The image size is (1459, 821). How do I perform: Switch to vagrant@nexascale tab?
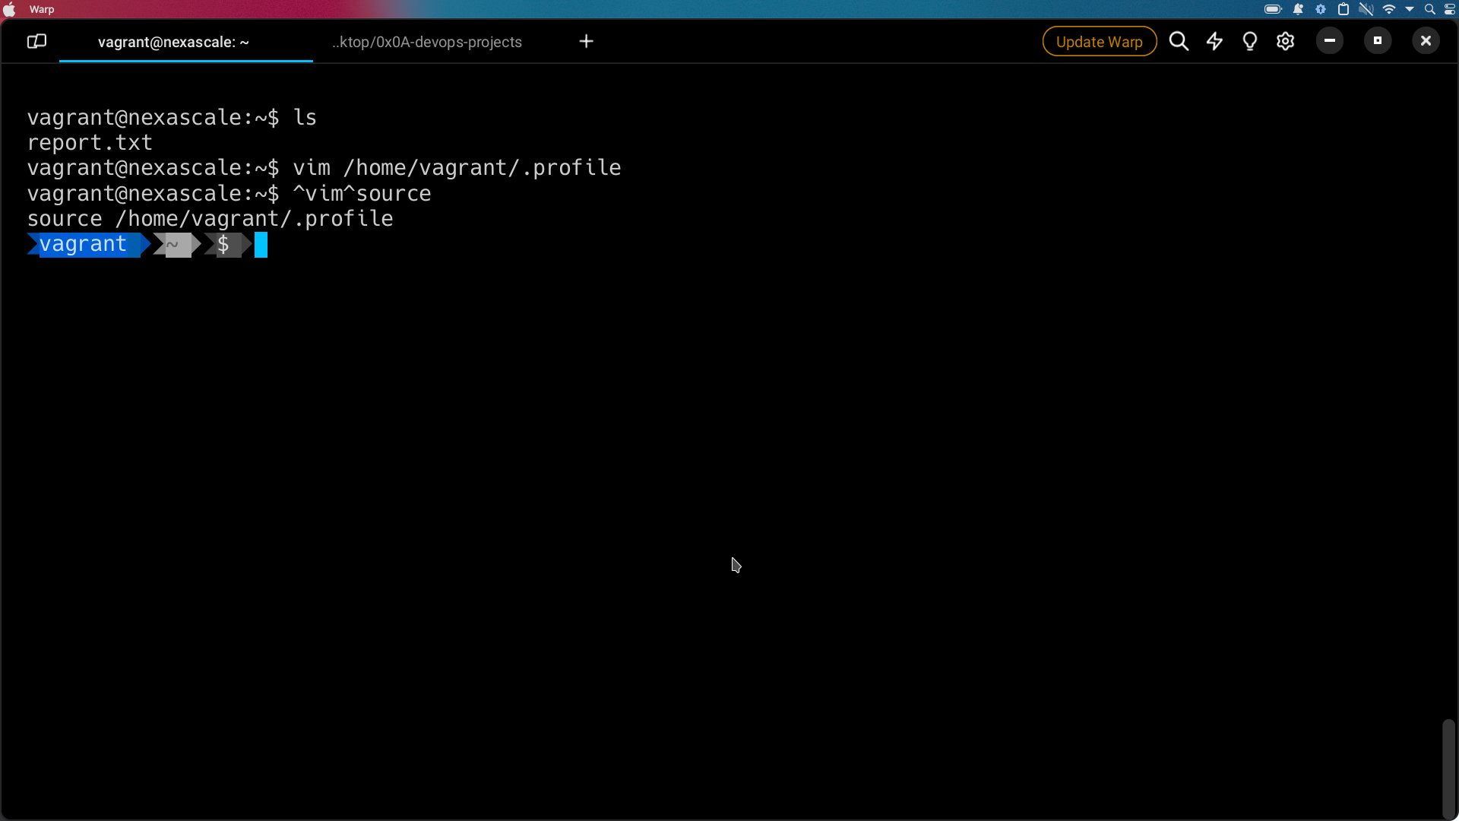click(x=173, y=42)
